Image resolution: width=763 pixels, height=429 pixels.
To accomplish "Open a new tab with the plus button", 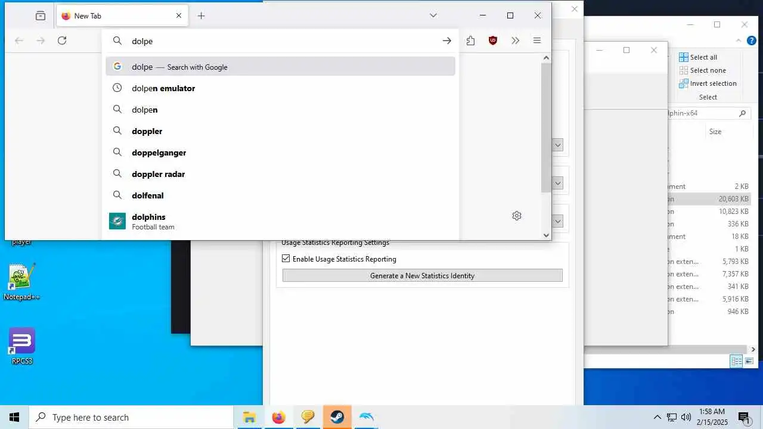I will pos(201,16).
